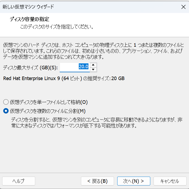
Task: Select the 仮想ディスクを複数のファイルに分割 radio button
Action: tap(6, 111)
